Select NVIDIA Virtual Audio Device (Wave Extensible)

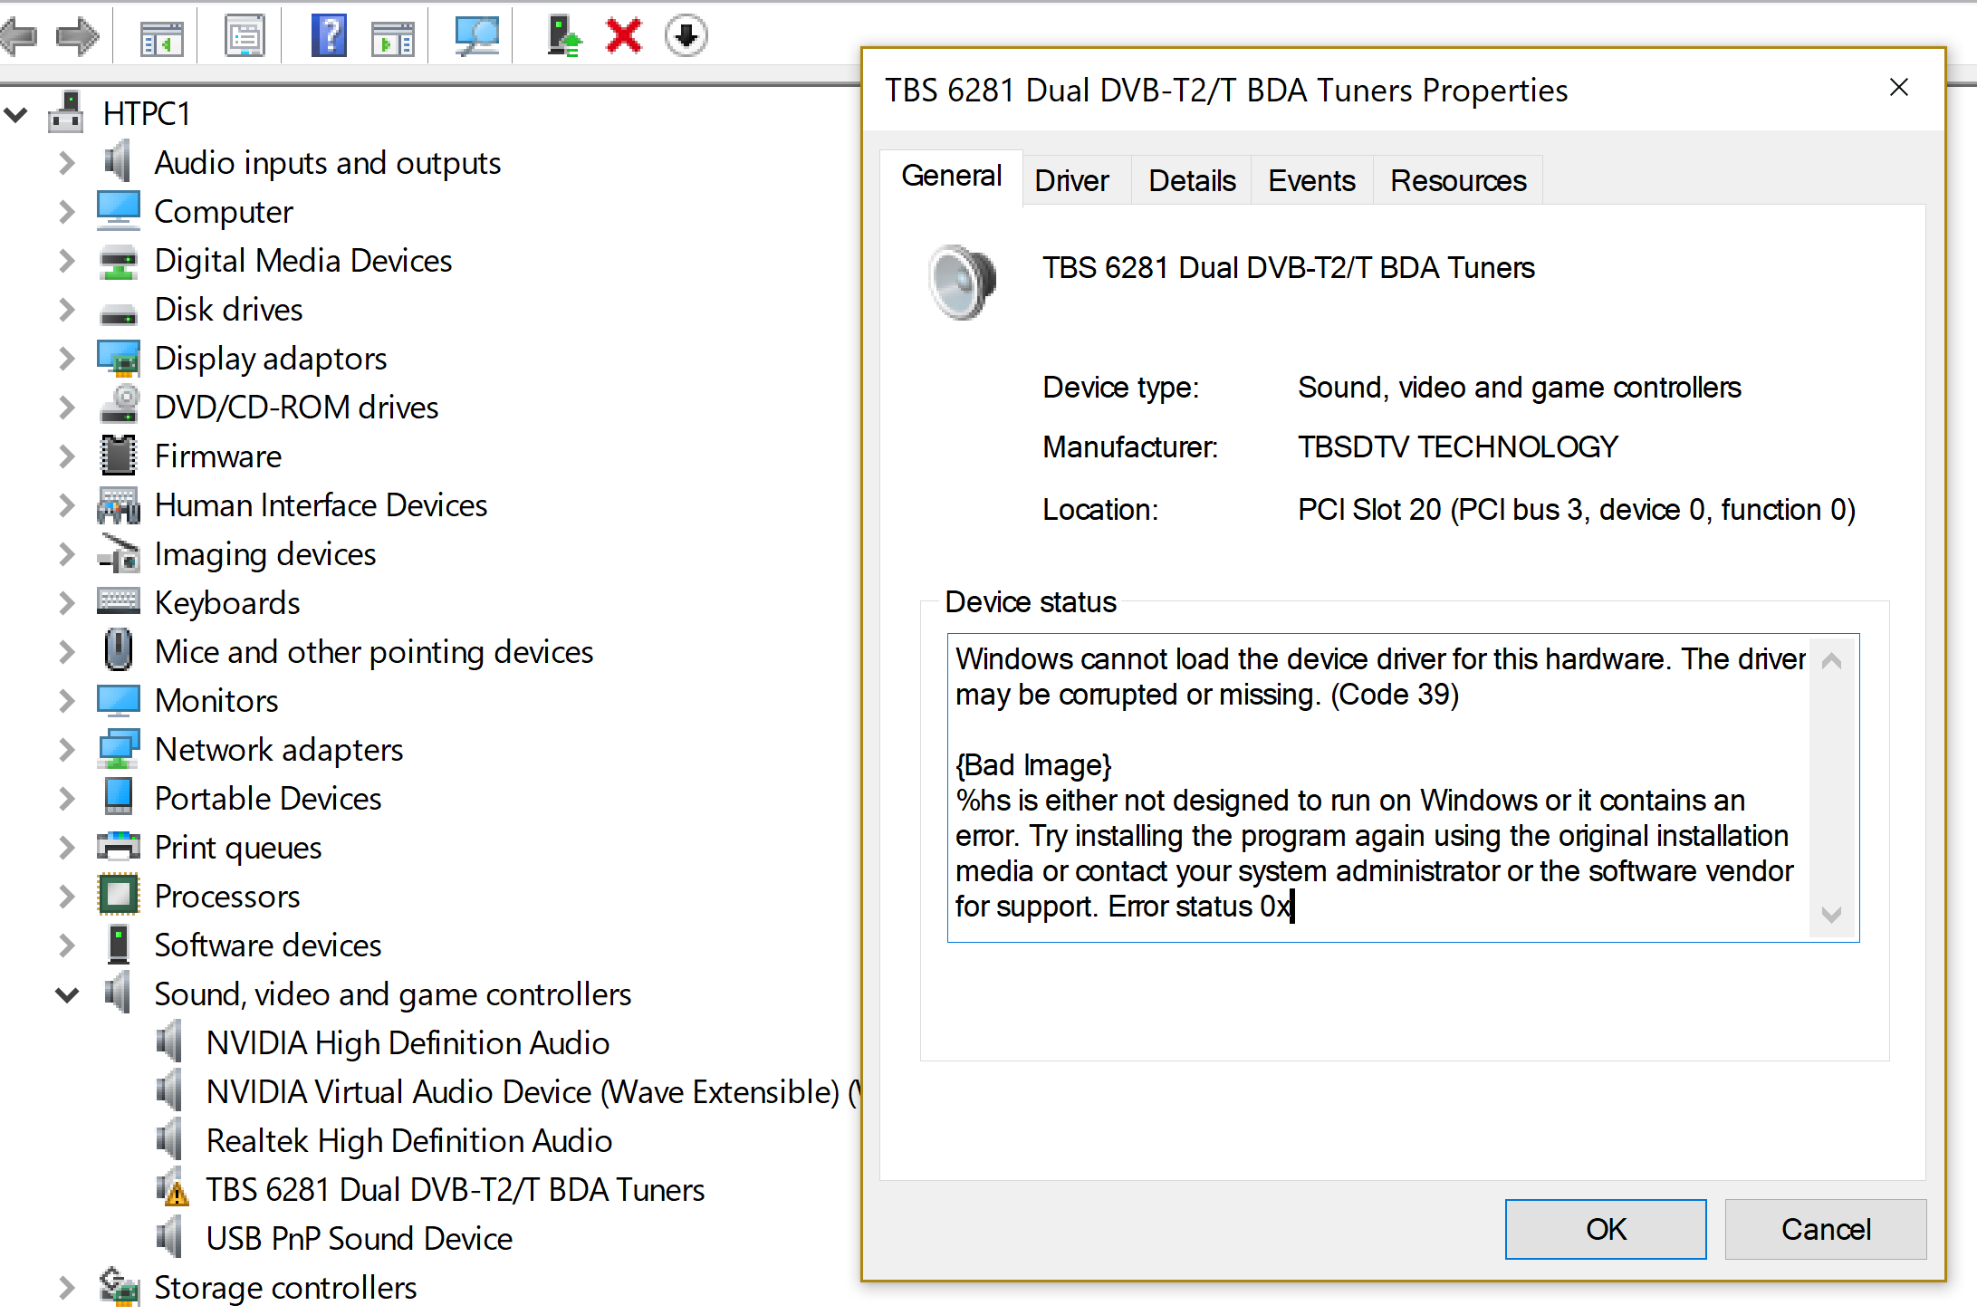(533, 1092)
